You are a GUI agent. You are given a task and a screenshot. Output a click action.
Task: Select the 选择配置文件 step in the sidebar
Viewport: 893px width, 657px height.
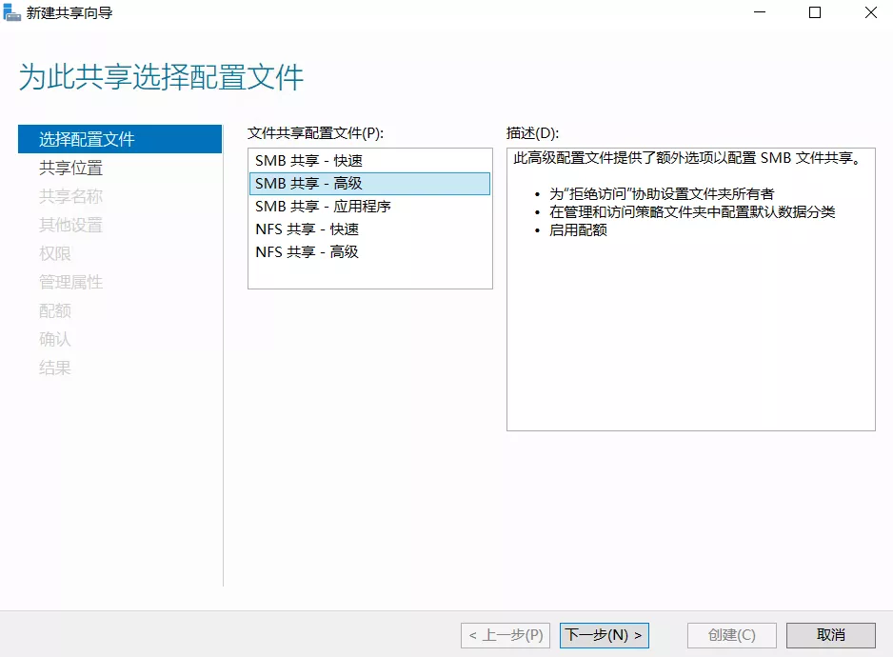[87, 139]
